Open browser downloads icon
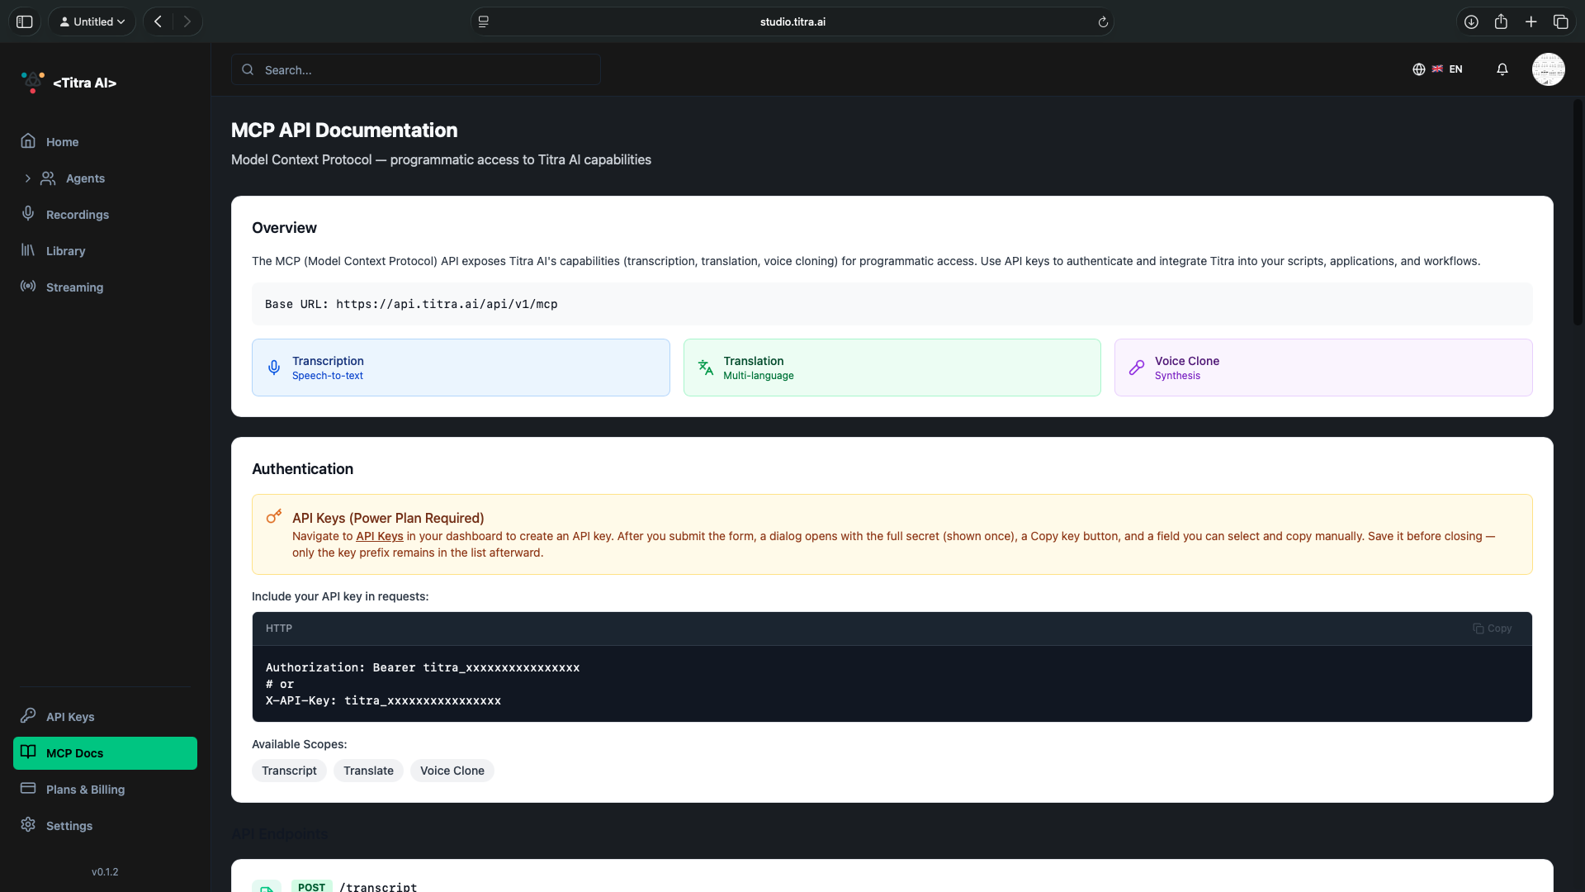1585x892 pixels. click(x=1471, y=21)
